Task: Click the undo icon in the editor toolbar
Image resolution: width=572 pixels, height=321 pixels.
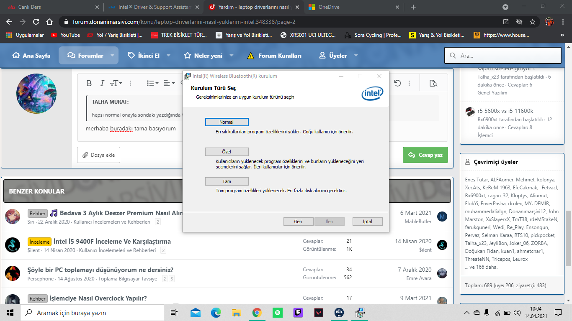Action: point(397,83)
